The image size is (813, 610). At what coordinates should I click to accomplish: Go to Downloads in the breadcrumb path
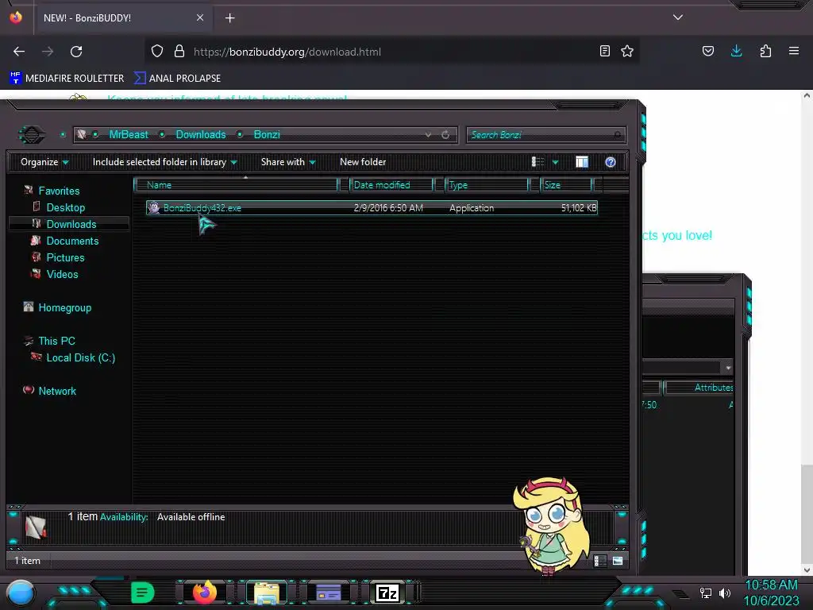(201, 134)
